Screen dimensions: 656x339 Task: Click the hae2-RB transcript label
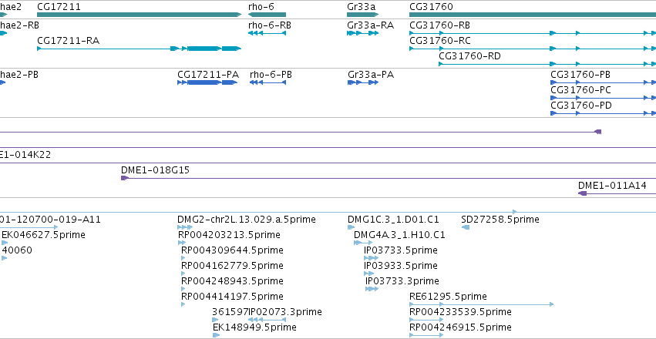(x=19, y=25)
